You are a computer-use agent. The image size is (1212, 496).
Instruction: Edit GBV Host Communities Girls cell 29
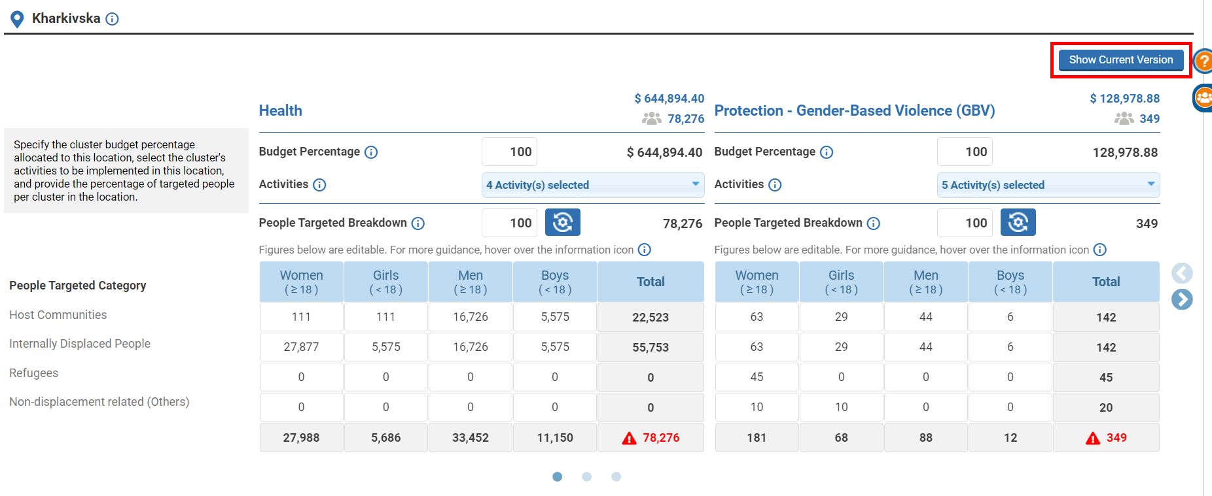842,317
